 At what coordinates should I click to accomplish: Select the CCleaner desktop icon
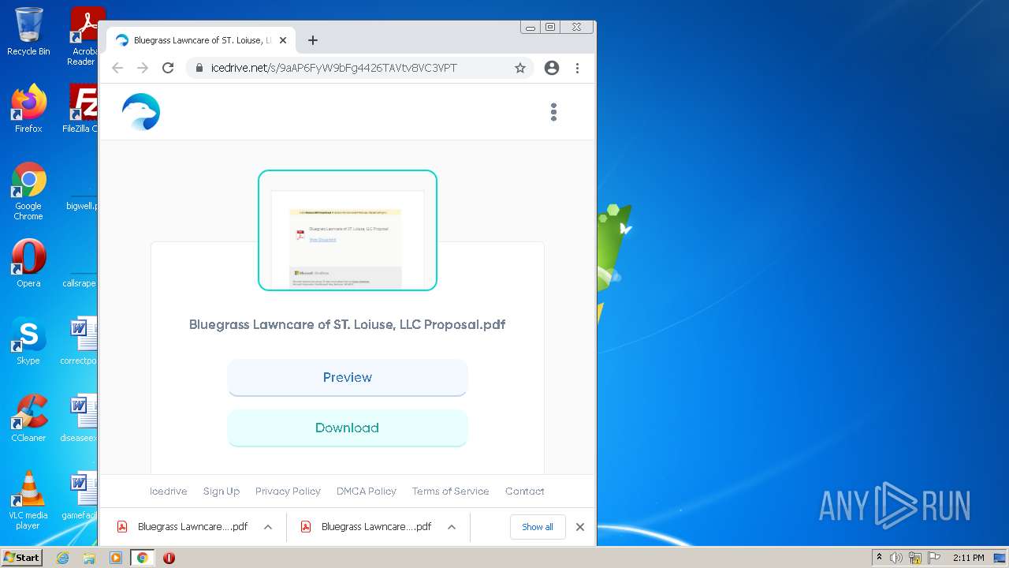28,418
